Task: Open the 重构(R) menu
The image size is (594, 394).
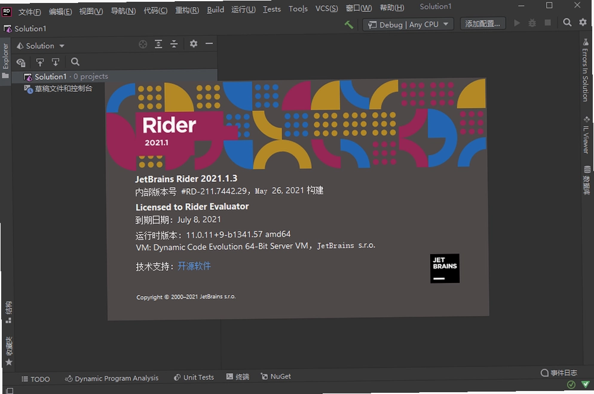Action: coord(187,10)
